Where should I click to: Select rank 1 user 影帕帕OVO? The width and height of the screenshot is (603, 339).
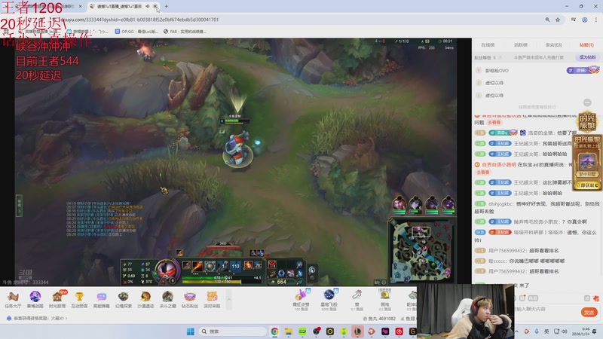[497, 70]
